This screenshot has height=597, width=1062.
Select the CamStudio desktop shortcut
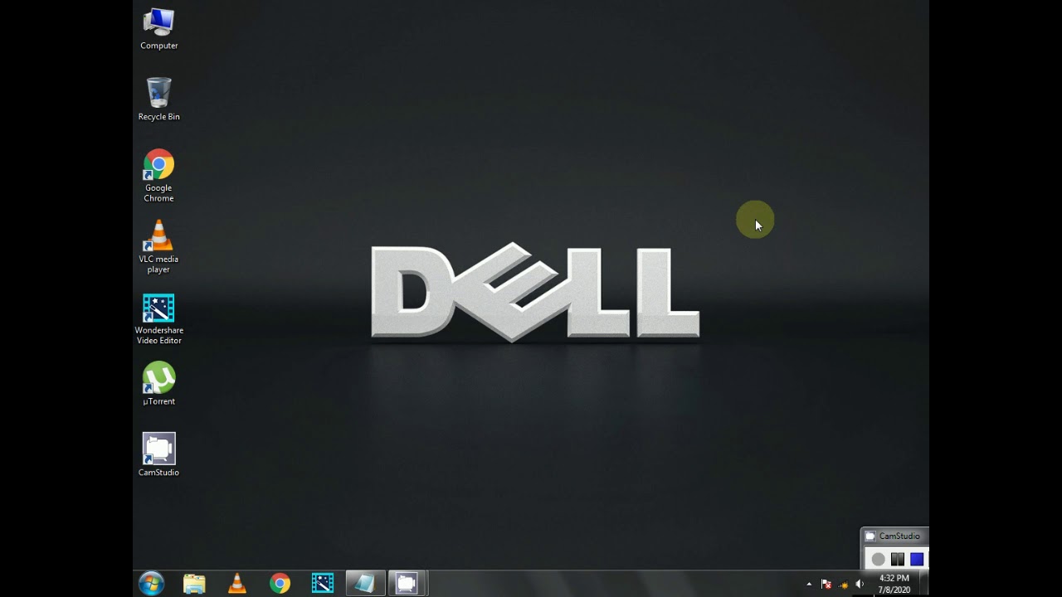coord(158,454)
